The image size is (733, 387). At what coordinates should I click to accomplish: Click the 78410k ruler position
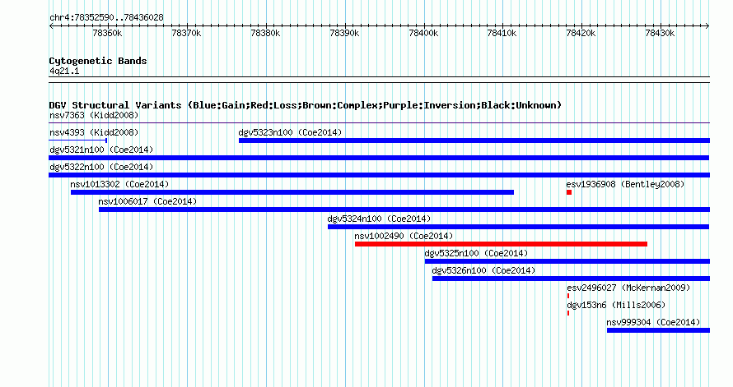click(502, 33)
